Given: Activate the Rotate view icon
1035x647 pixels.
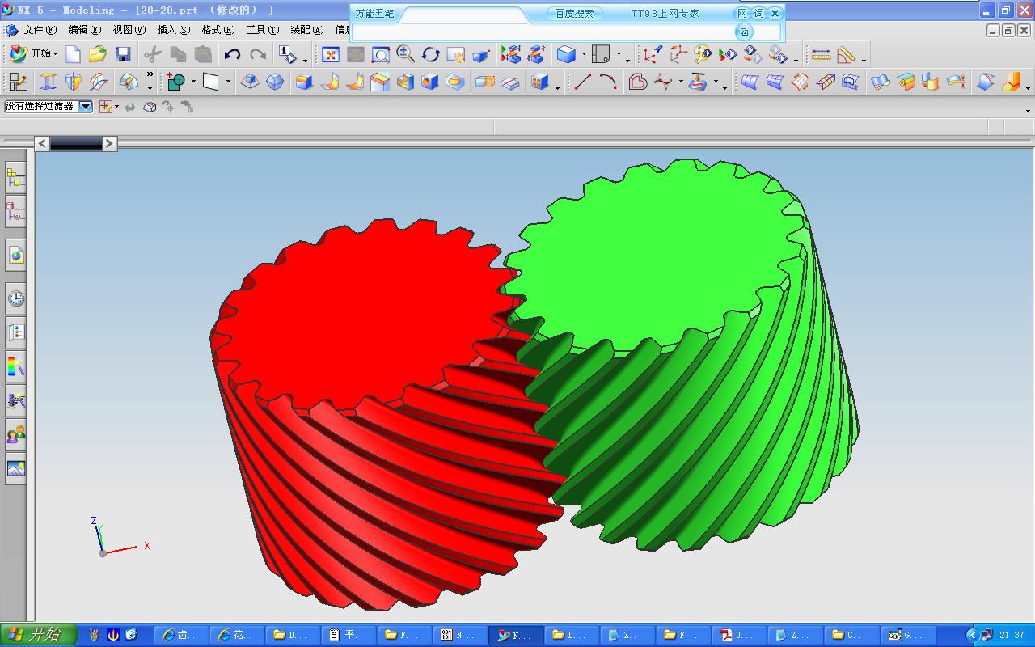Looking at the screenshot, I should click(x=430, y=54).
